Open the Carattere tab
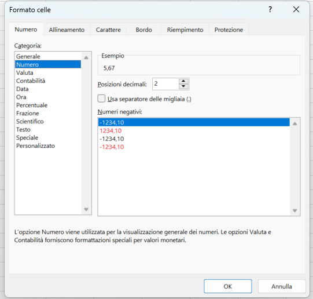 [x=108, y=30]
